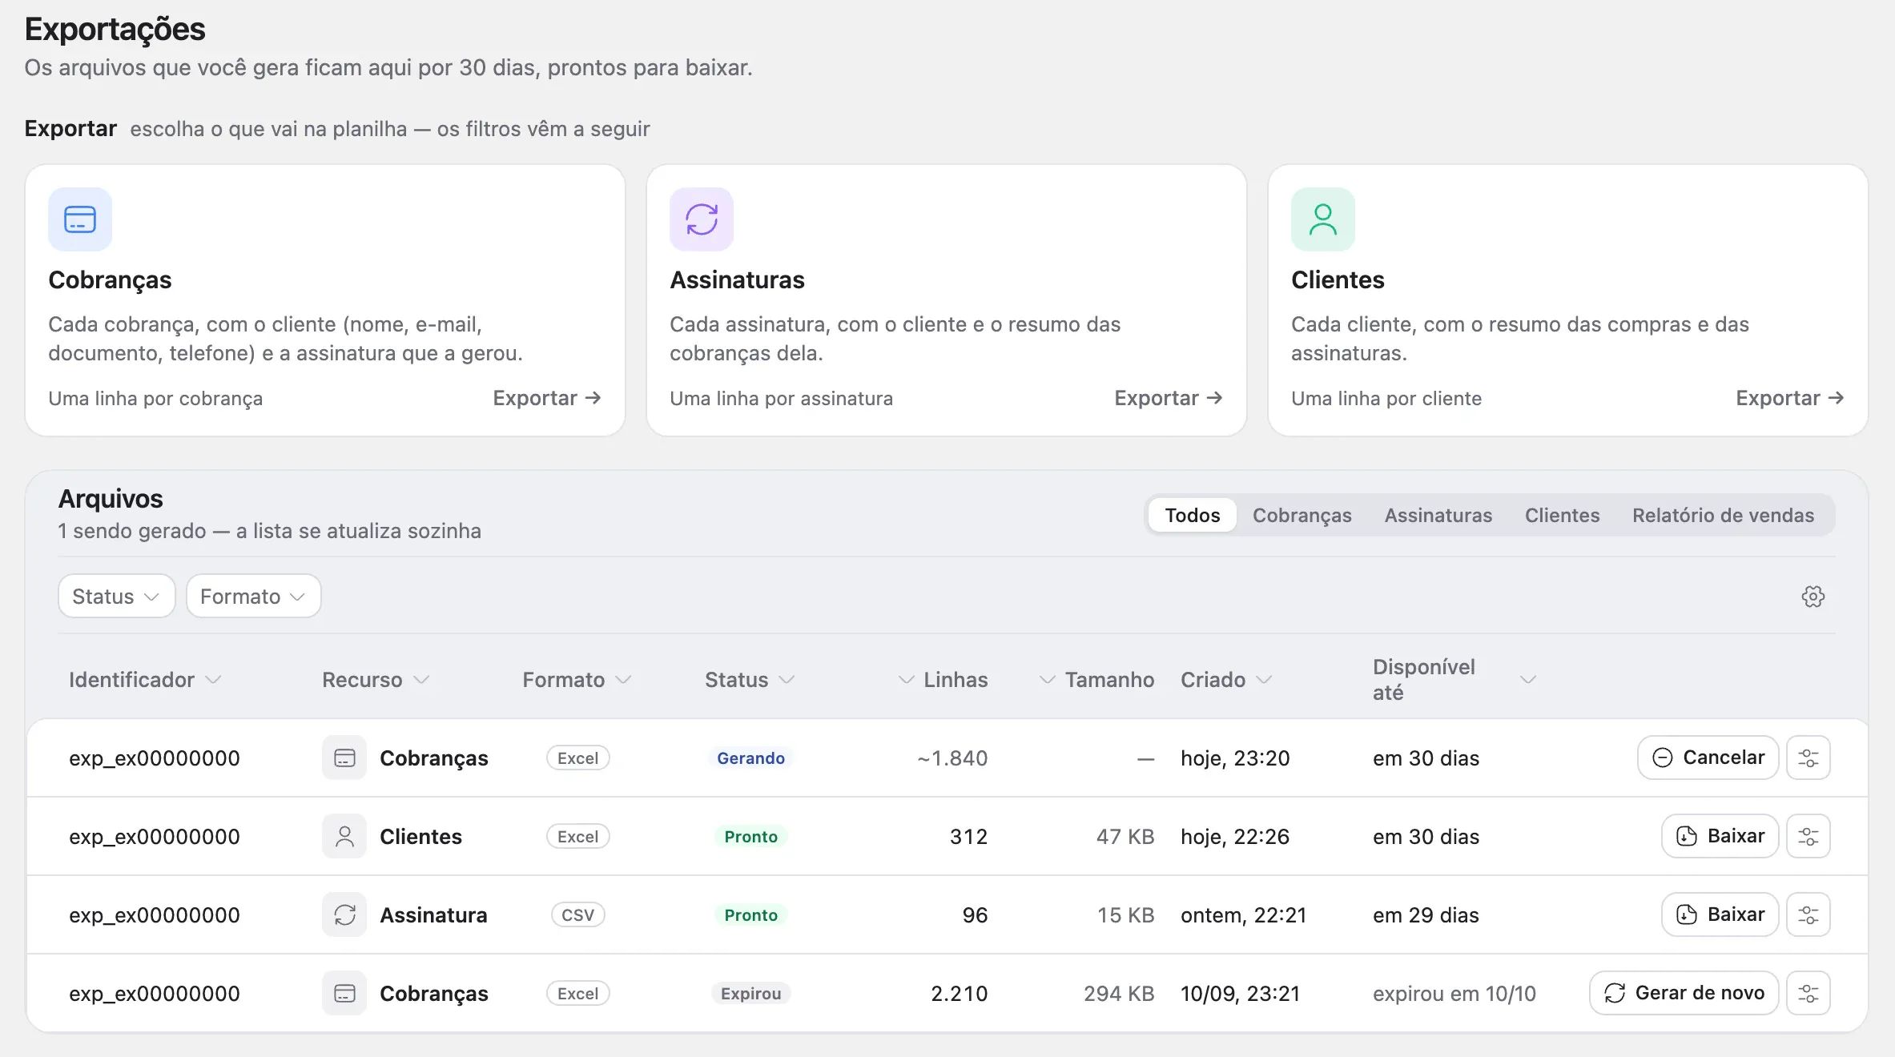Click Exportar on the Cobranças card
Viewport: 1895px width, 1057px height.
pyautogui.click(x=547, y=398)
